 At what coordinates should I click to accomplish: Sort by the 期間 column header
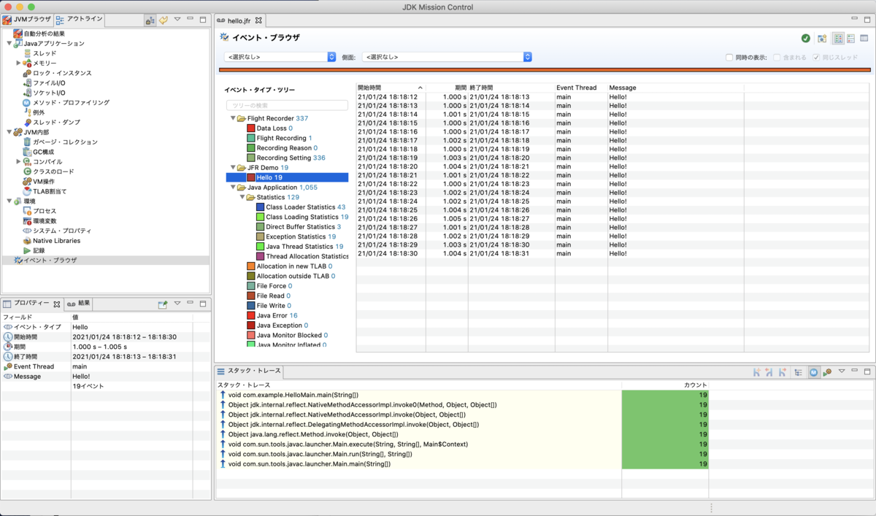[446, 88]
